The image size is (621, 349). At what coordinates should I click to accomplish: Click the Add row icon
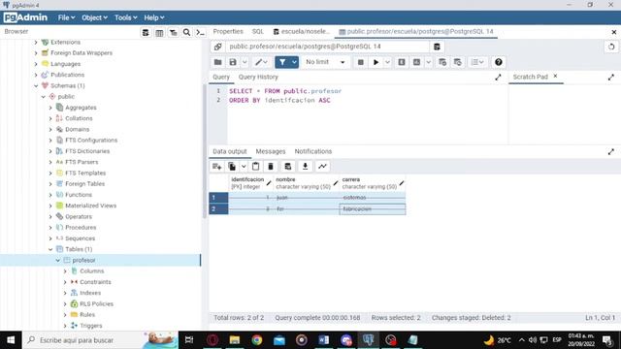pos(216,167)
